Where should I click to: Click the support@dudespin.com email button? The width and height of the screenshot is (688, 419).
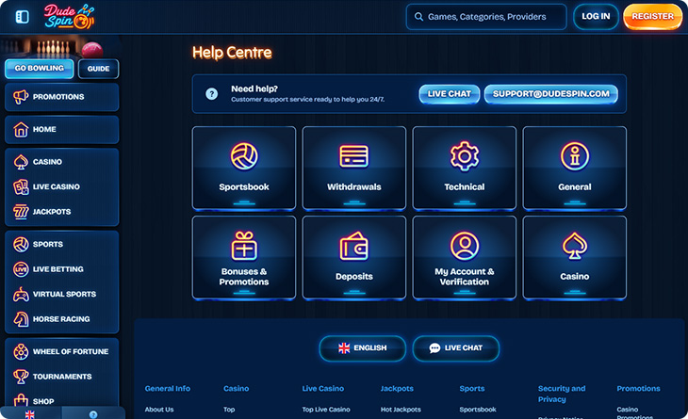551,94
